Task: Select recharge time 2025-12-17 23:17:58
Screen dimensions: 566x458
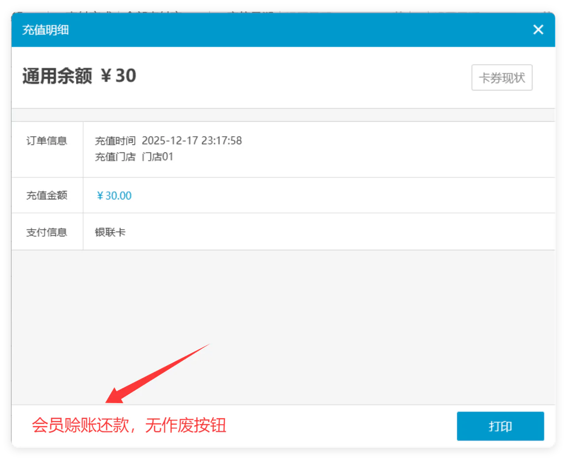Action: 192,141
